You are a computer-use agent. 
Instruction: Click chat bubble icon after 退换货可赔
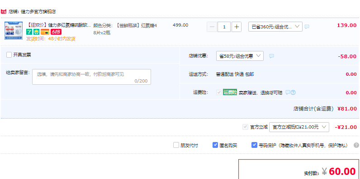click(x=288, y=92)
